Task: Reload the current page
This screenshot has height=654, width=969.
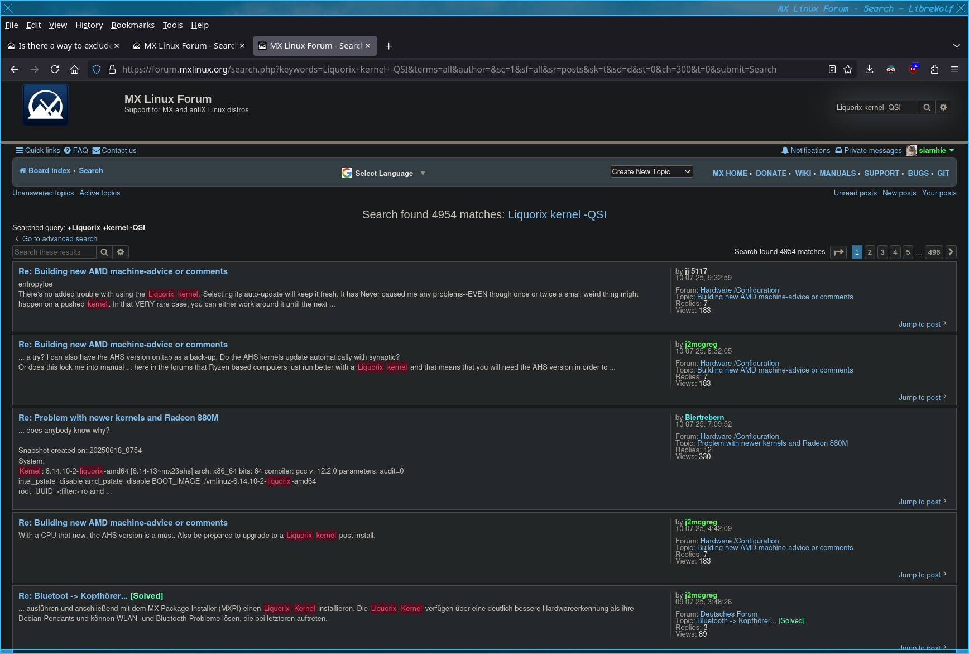Action: coord(55,69)
